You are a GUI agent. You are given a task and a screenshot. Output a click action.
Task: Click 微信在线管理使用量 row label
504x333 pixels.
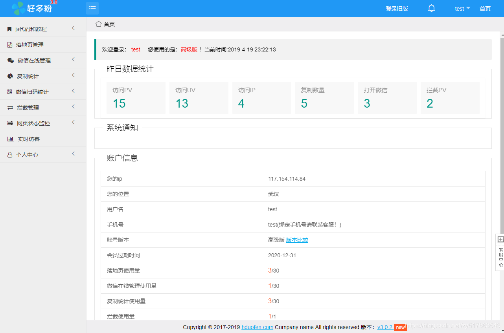[132, 286]
